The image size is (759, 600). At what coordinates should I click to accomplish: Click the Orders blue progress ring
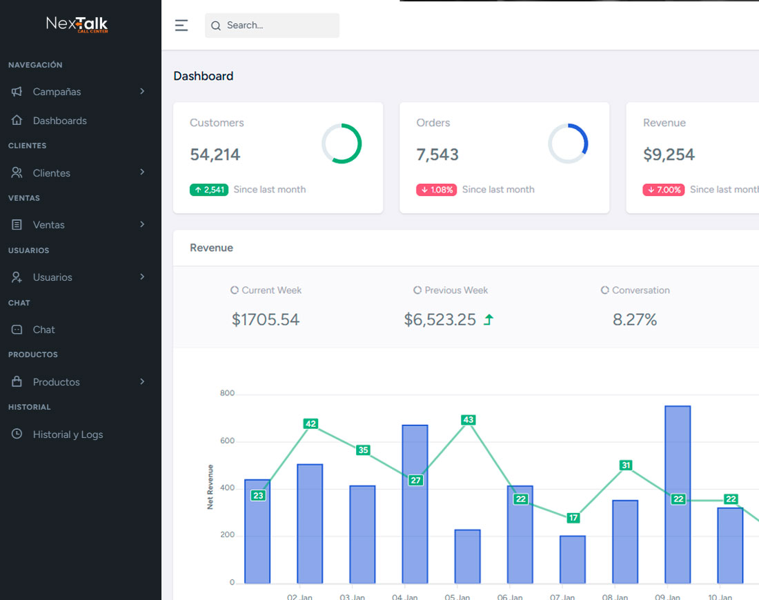[569, 143]
